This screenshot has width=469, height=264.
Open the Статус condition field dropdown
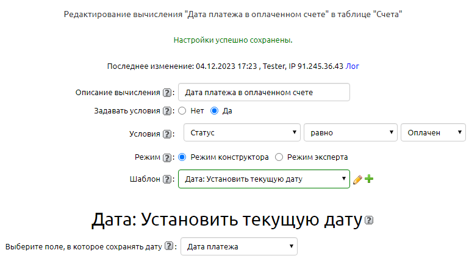(241, 133)
